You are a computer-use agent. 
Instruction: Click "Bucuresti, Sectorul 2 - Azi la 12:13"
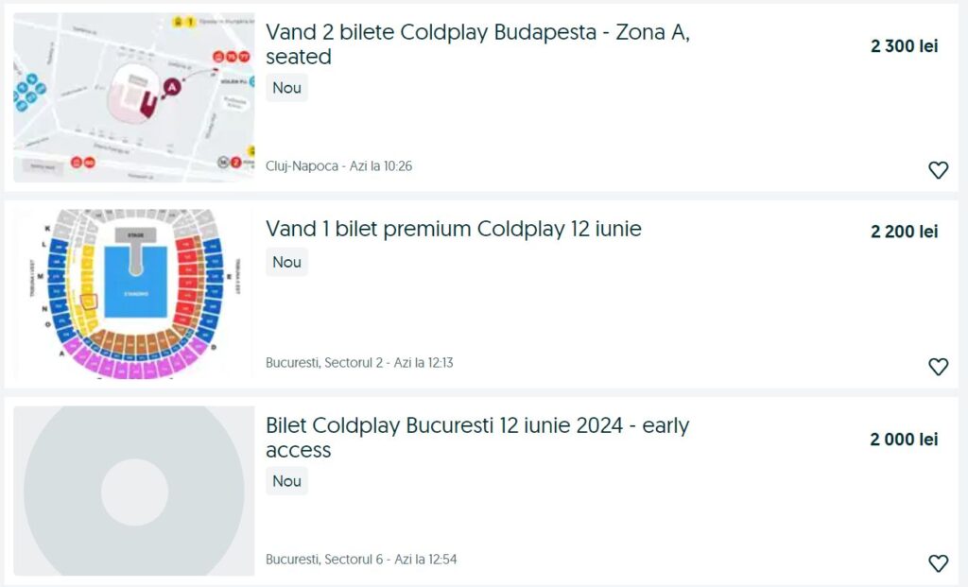click(359, 362)
